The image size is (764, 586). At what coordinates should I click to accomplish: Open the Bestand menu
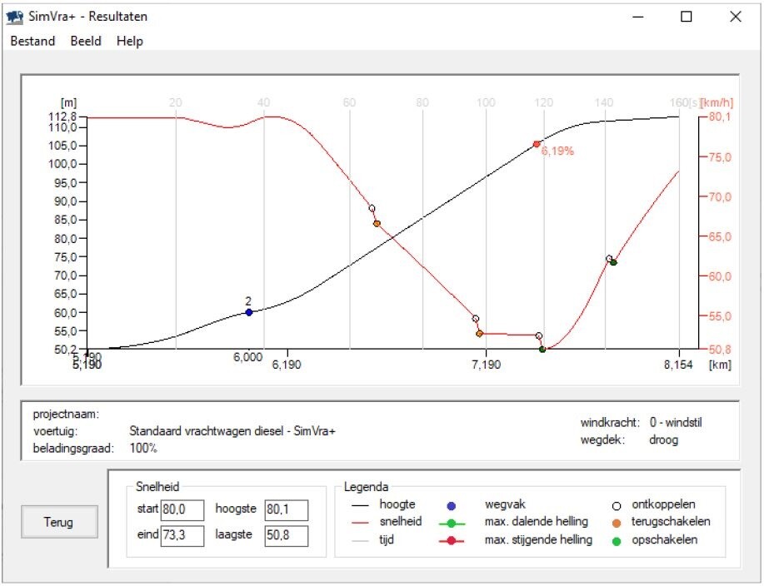[32, 41]
